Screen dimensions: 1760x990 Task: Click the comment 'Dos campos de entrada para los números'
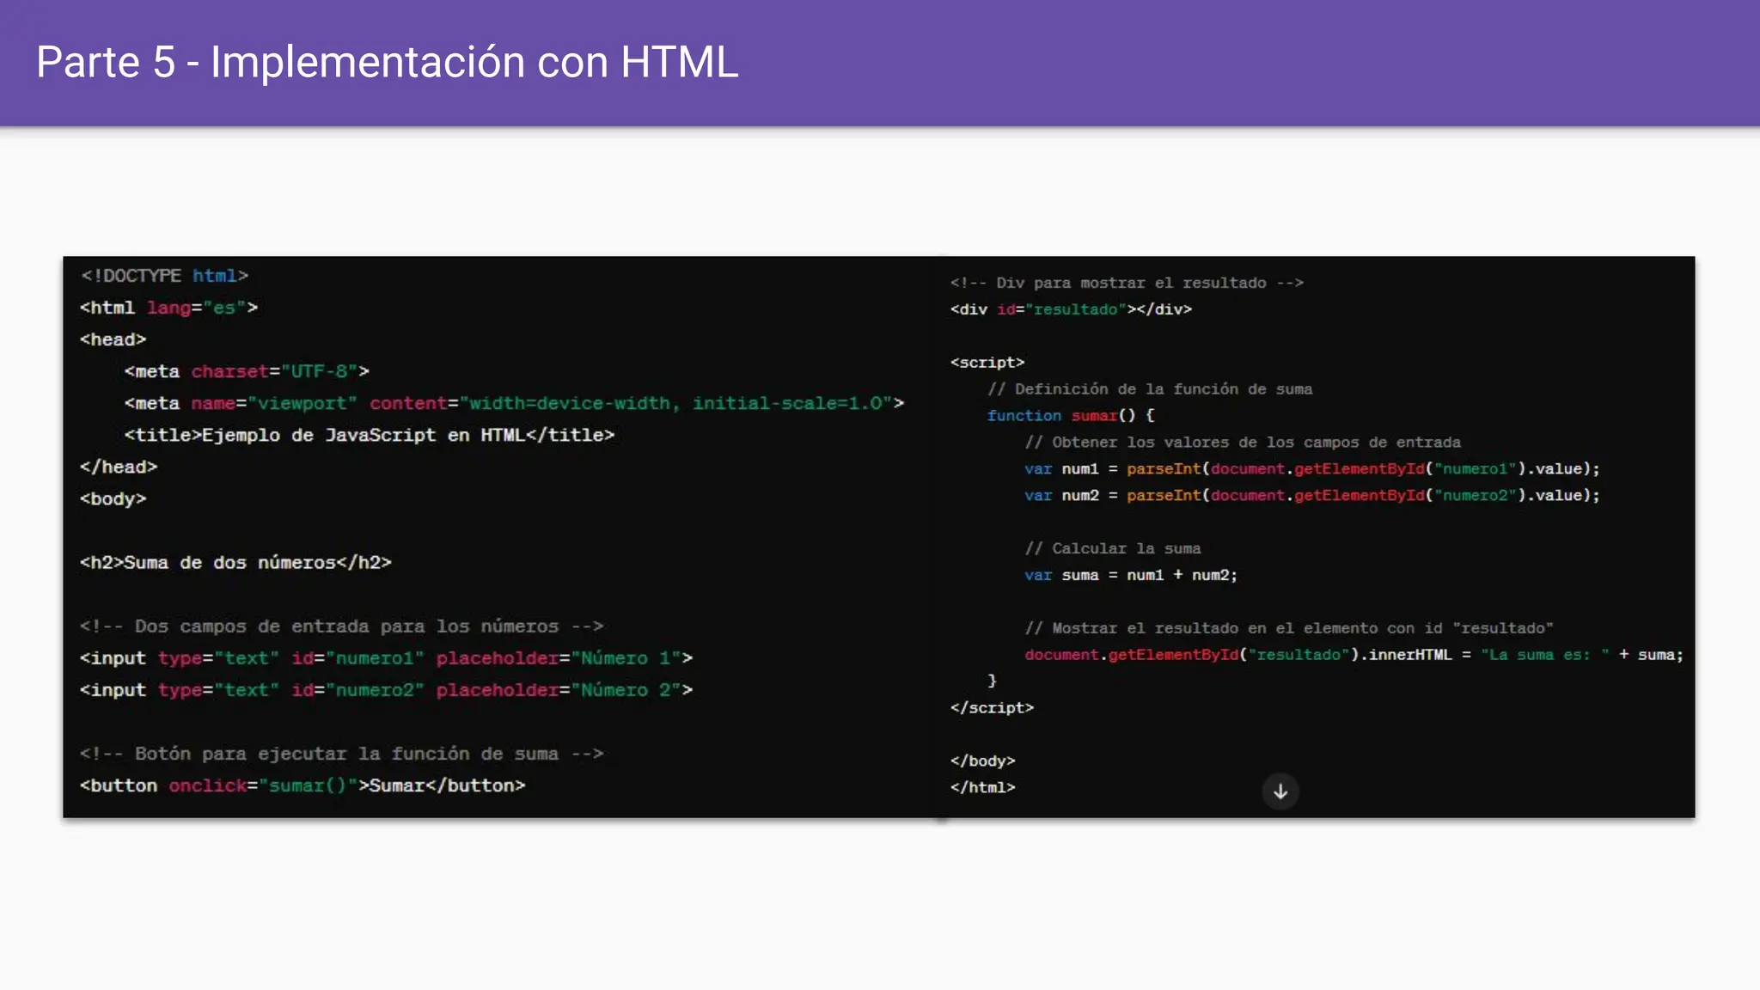pos(342,626)
